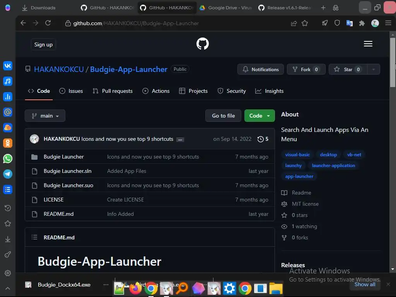Open the extensions puzzle icon
The image size is (396, 297).
pos(362,23)
